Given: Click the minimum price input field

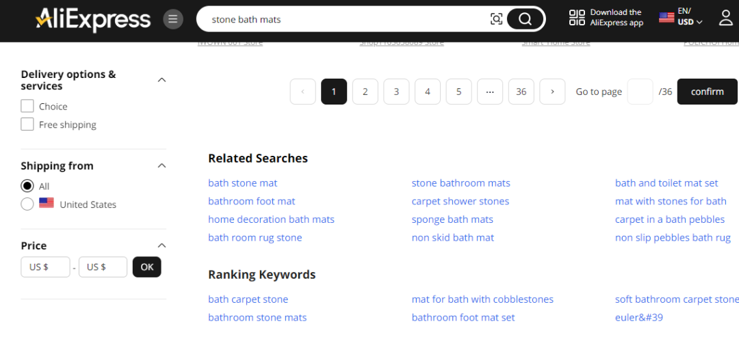Looking at the screenshot, I should [x=45, y=267].
